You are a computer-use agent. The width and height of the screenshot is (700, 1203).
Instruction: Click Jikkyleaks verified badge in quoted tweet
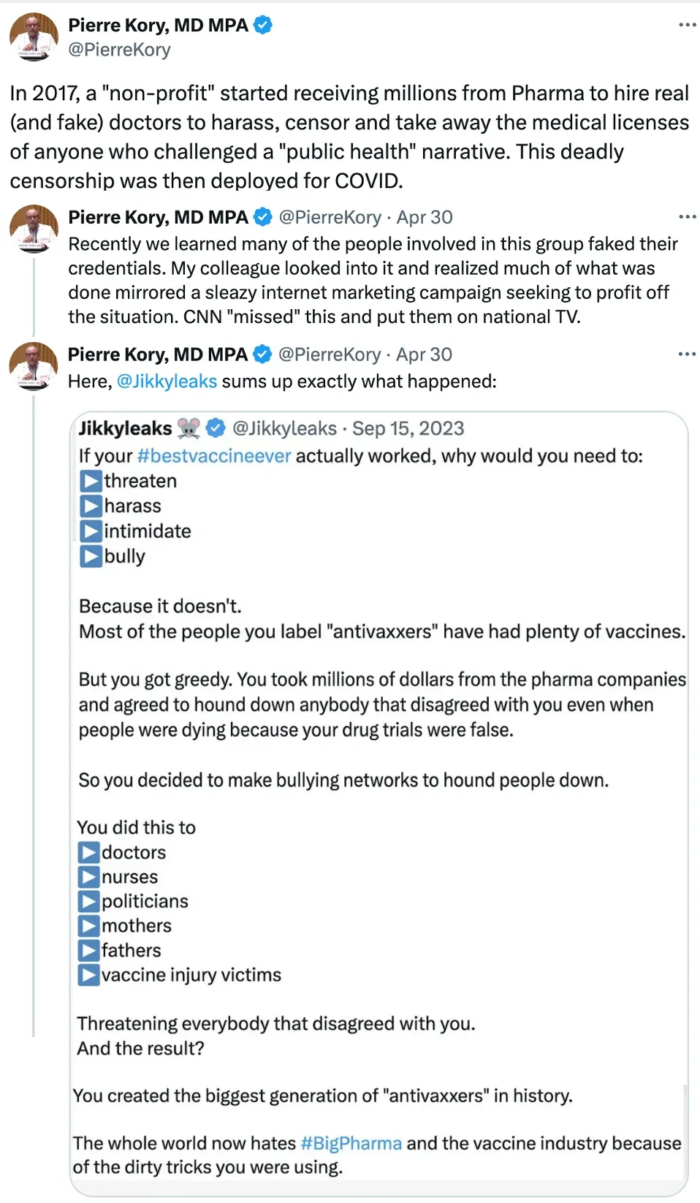[x=216, y=428]
